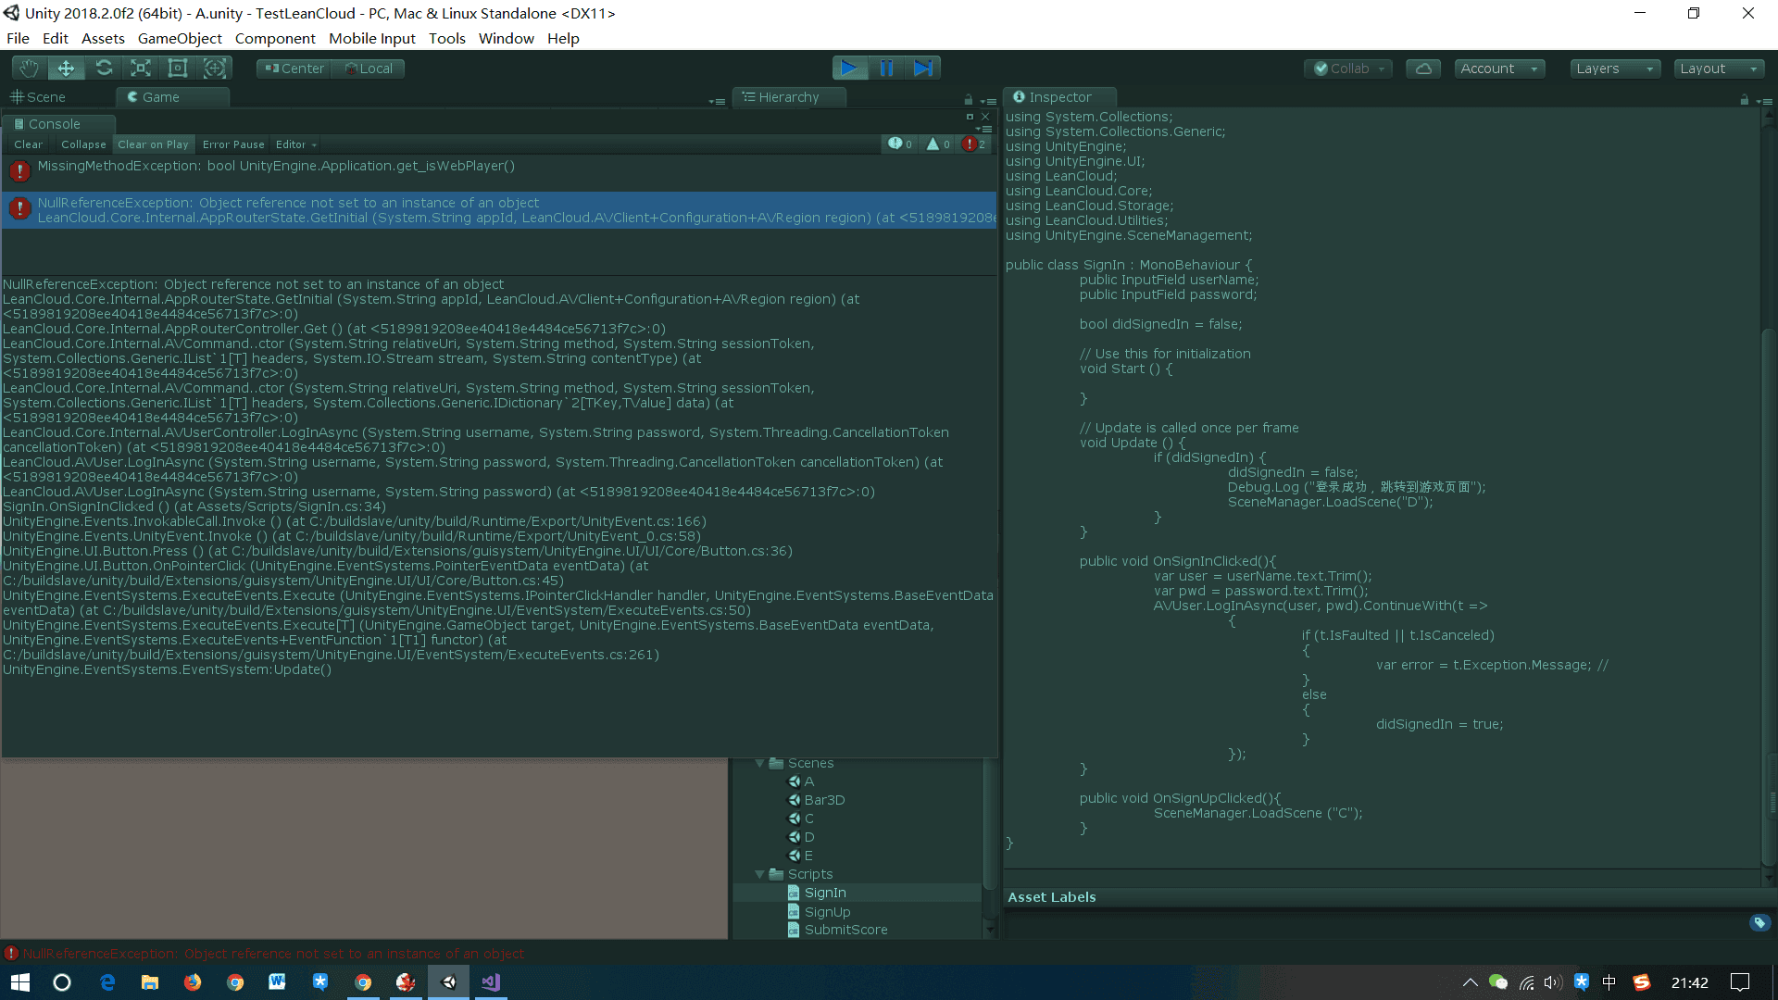The height and width of the screenshot is (1000, 1778).
Task: Open the Account dropdown
Action: (1499, 69)
